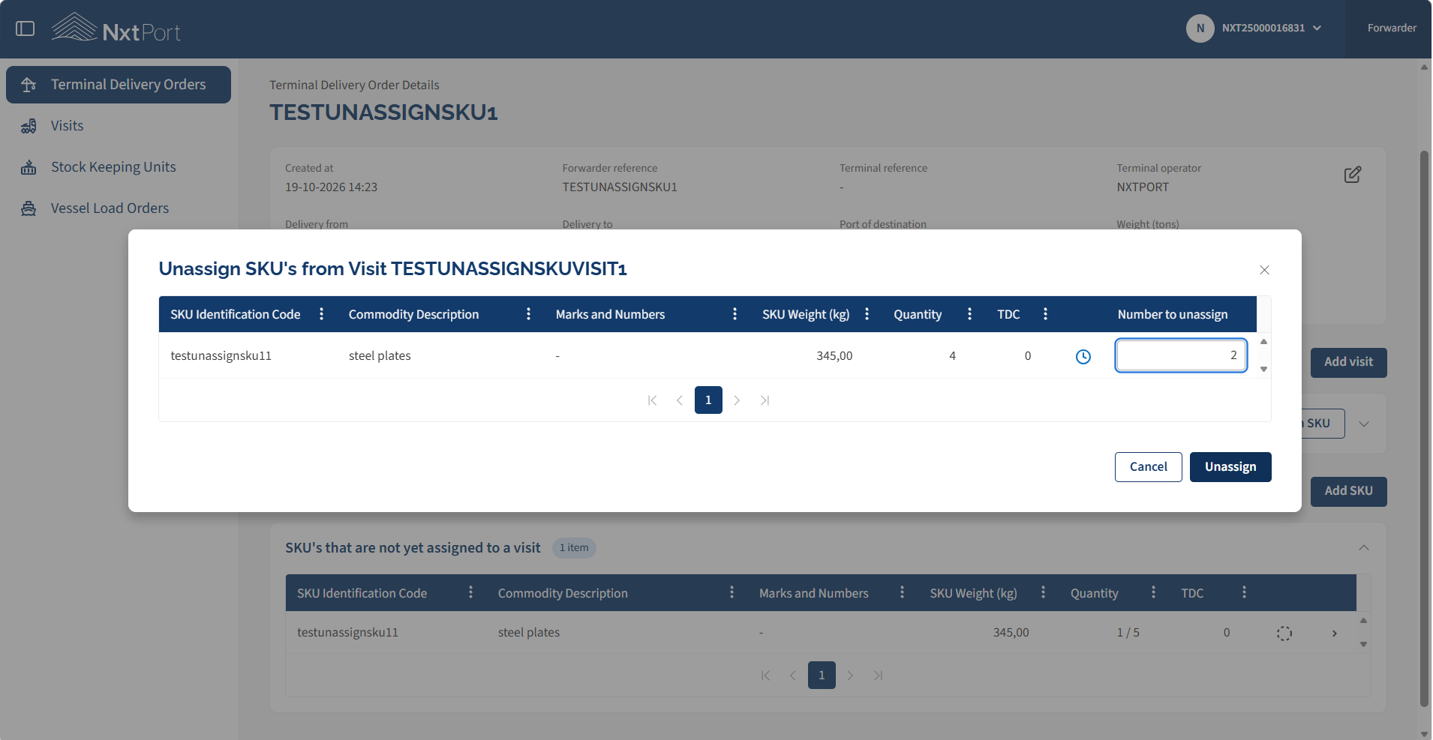The image size is (1433, 740).
Task: Open TDC column menu in lower table
Action: (x=1244, y=592)
